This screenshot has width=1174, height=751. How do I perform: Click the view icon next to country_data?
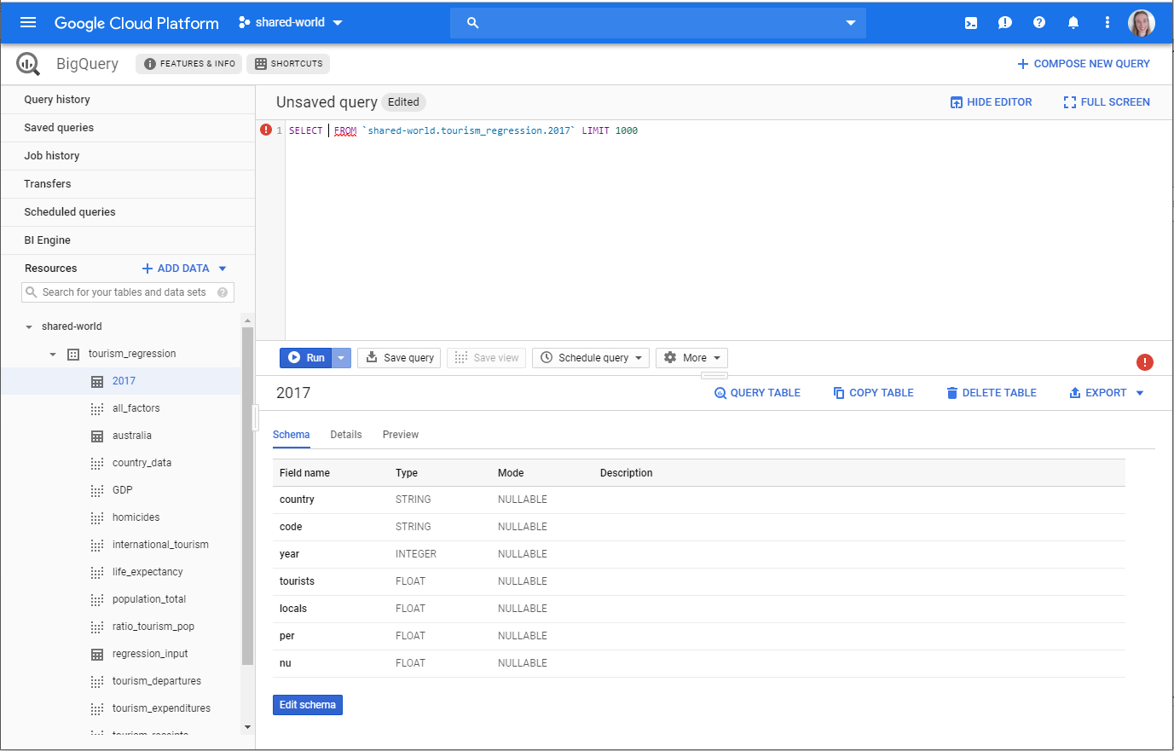[x=97, y=463]
